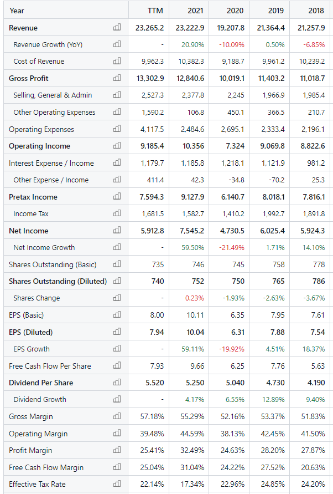Select the 2019 column header
Viewport: 333px width, 494px height.
(276, 11)
